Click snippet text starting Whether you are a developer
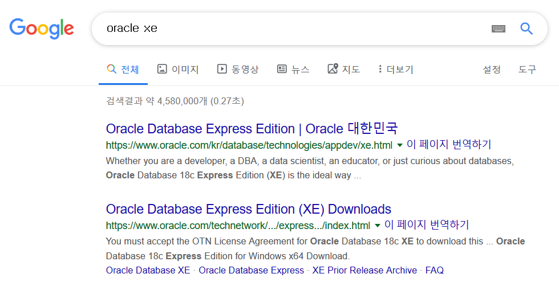Screen dimensions: 559x290 click(x=310, y=168)
